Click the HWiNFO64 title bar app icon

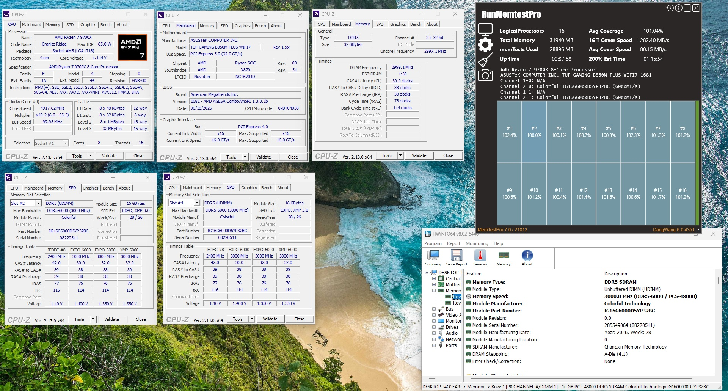point(428,234)
